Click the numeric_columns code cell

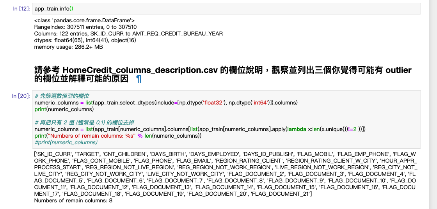[226, 119]
